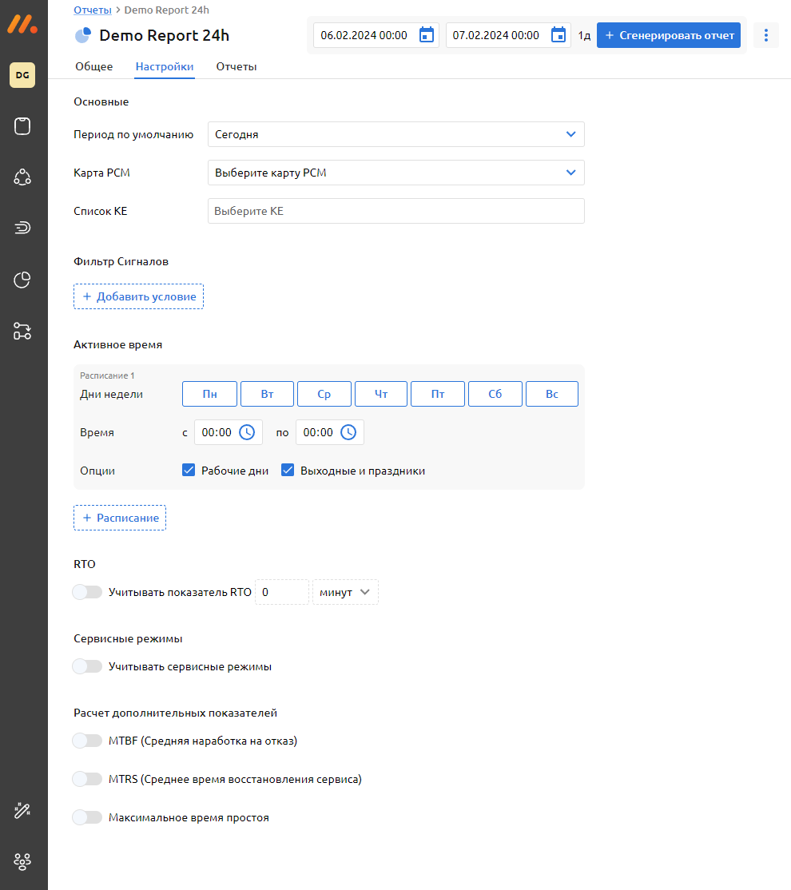Open the RTO минут unit dropdown
Screen dimensions: 791x890
tap(345, 592)
